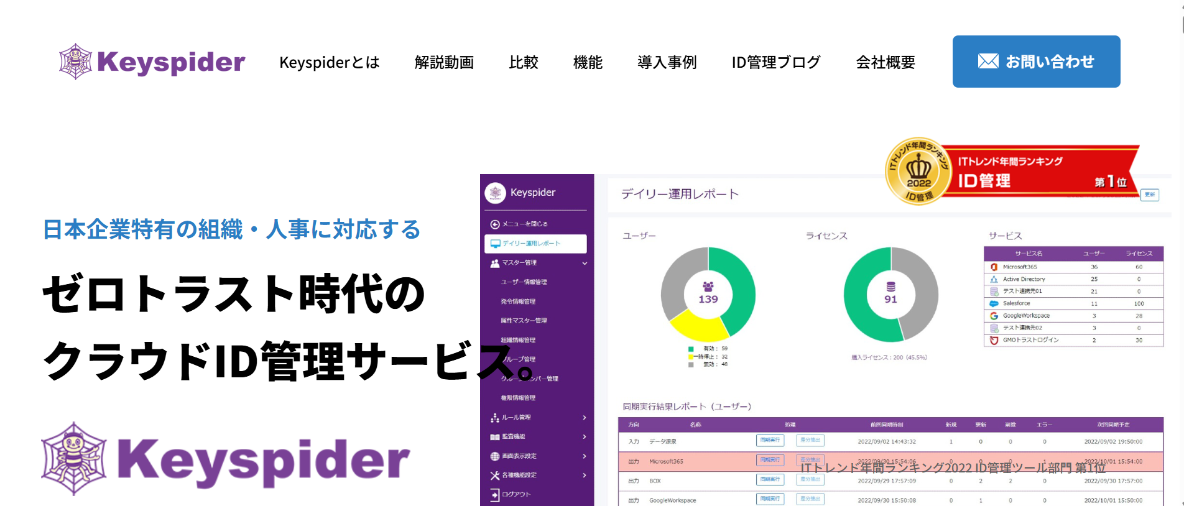Viewport: 1184px width, 506px height.
Task: Collapse the マスター管理 sidebar section
Action: tap(585, 263)
